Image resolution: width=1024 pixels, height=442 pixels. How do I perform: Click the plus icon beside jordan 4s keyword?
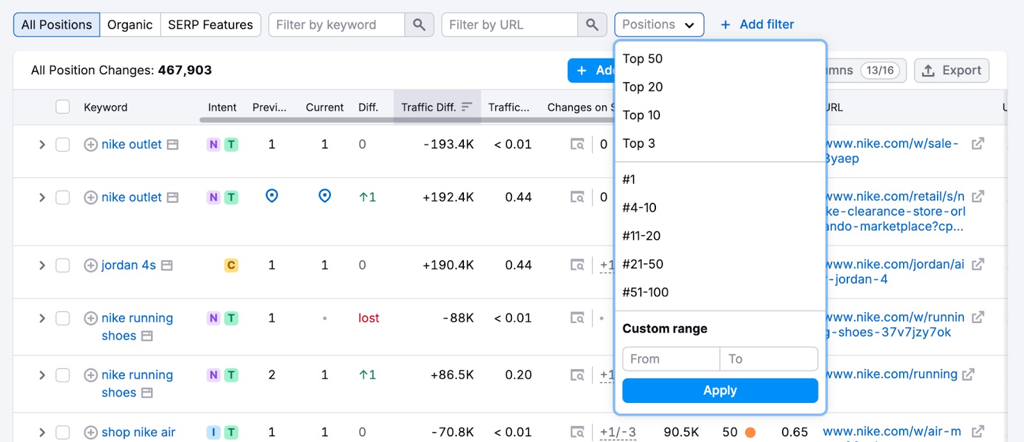pyautogui.click(x=91, y=265)
